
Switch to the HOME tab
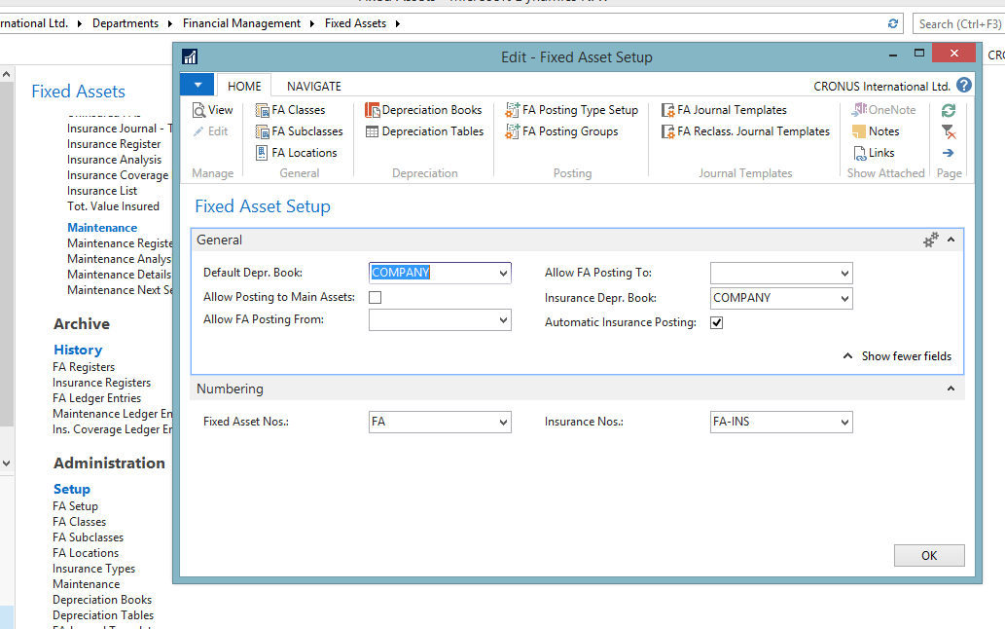(x=243, y=86)
